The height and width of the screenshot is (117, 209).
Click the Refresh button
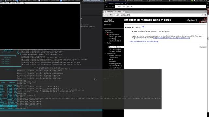pos(203,47)
